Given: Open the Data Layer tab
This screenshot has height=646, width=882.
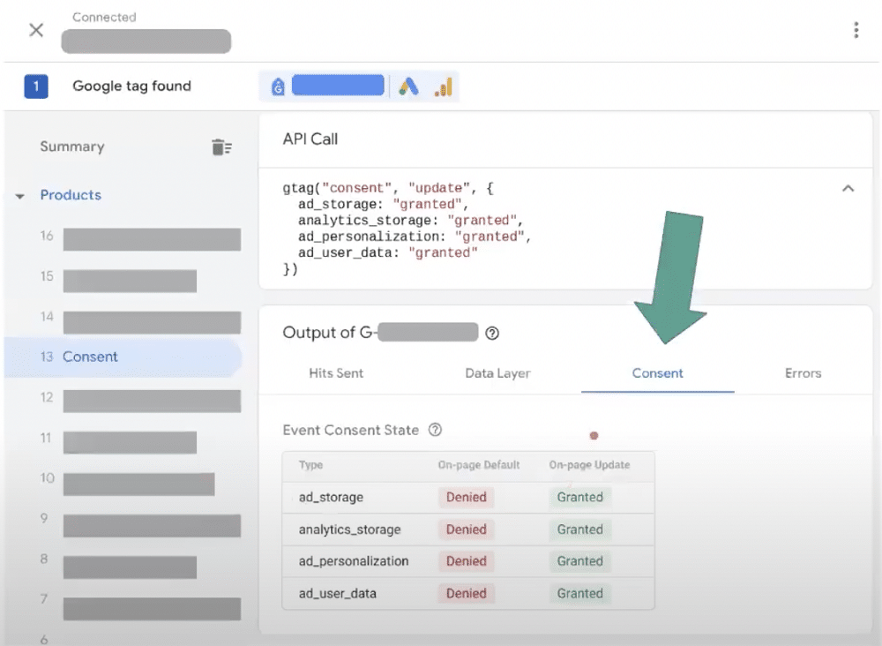Looking at the screenshot, I should pos(497,373).
